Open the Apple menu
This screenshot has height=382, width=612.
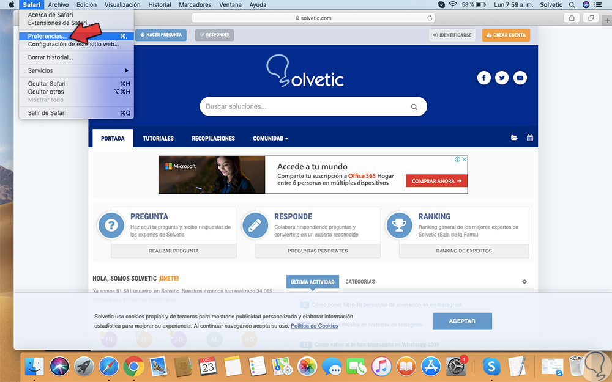(x=11, y=5)
